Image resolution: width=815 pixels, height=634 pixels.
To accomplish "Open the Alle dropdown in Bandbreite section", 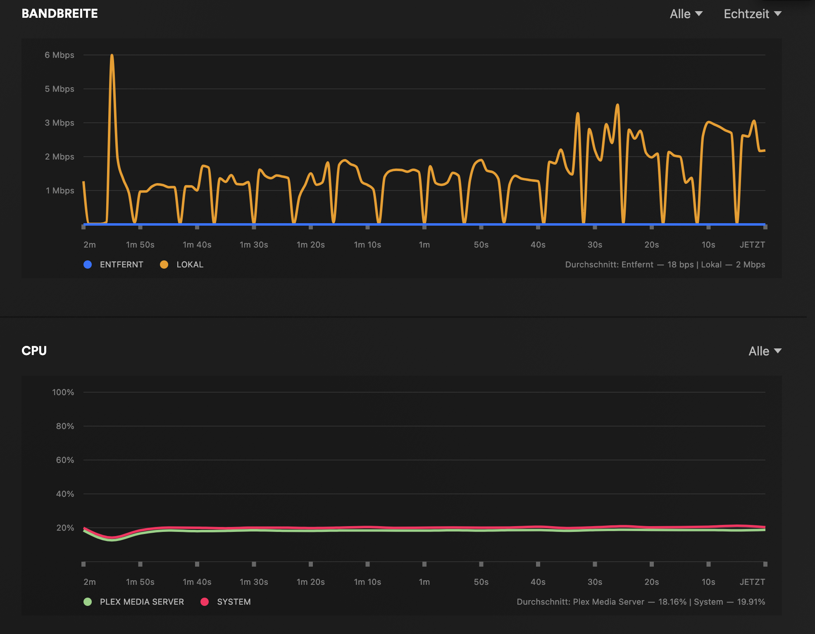I will tap(686, 14).
